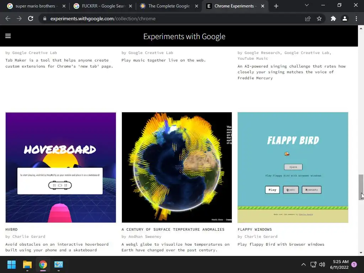Open the monitor app taskbar icon
The width and height of the screenshot is (364, 273).
click(x=59, y=264)
